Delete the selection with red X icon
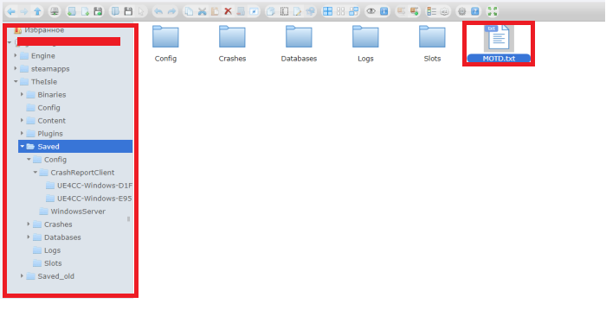This screenshot has height=316, width=606. point(228,11)
